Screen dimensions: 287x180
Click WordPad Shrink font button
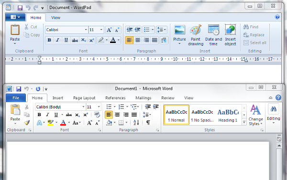point(117,30)
